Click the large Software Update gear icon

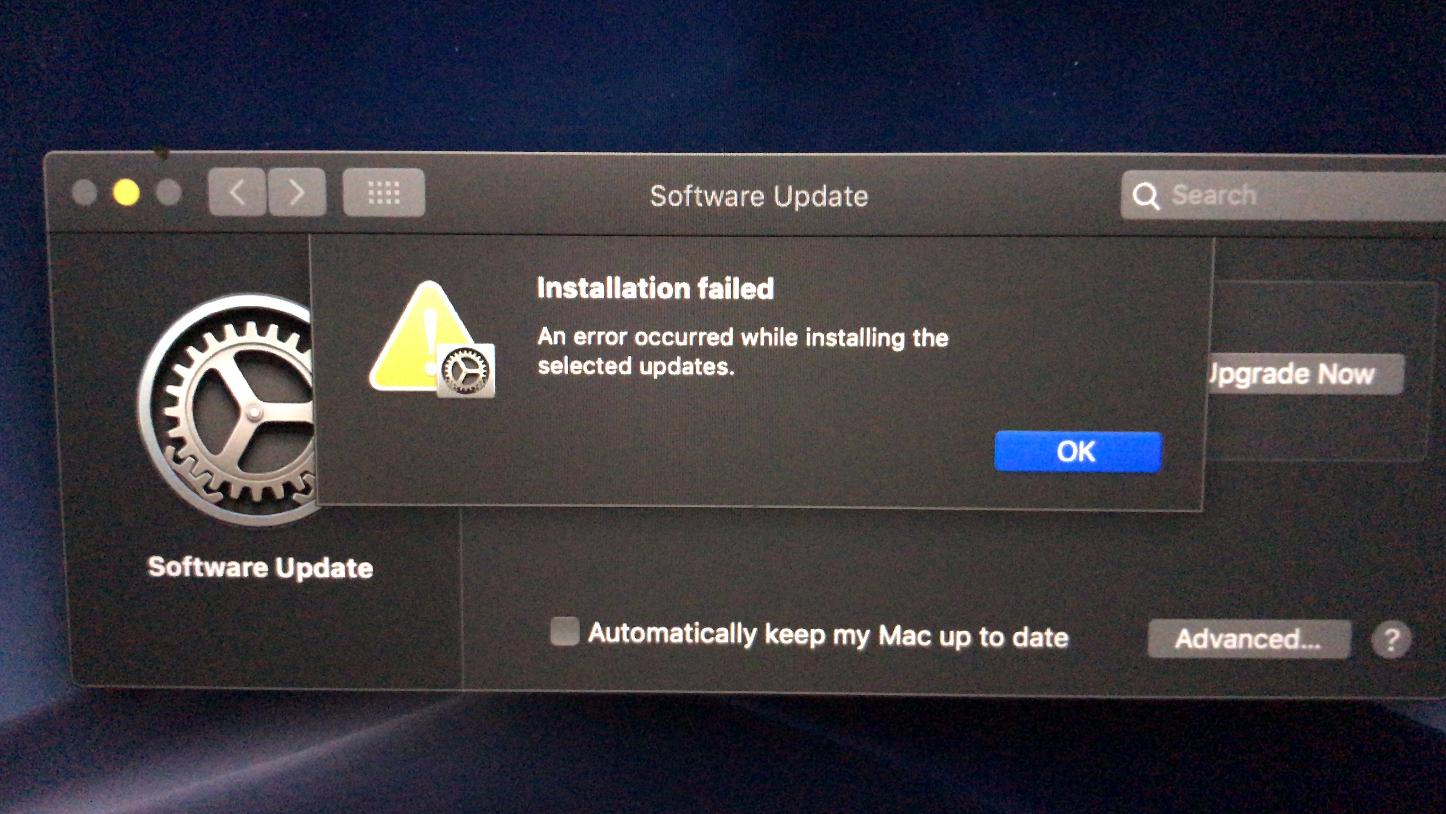pyautogui.click(x=227, y=410)
